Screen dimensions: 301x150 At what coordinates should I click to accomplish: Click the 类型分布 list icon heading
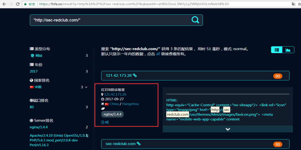pos(32,49)
